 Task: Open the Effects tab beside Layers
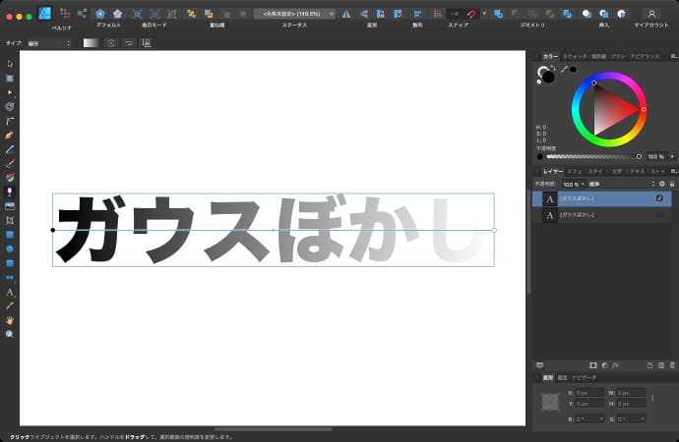(576, 171)
